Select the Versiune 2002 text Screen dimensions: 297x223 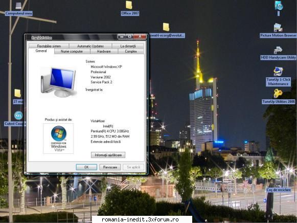(101, 77)
